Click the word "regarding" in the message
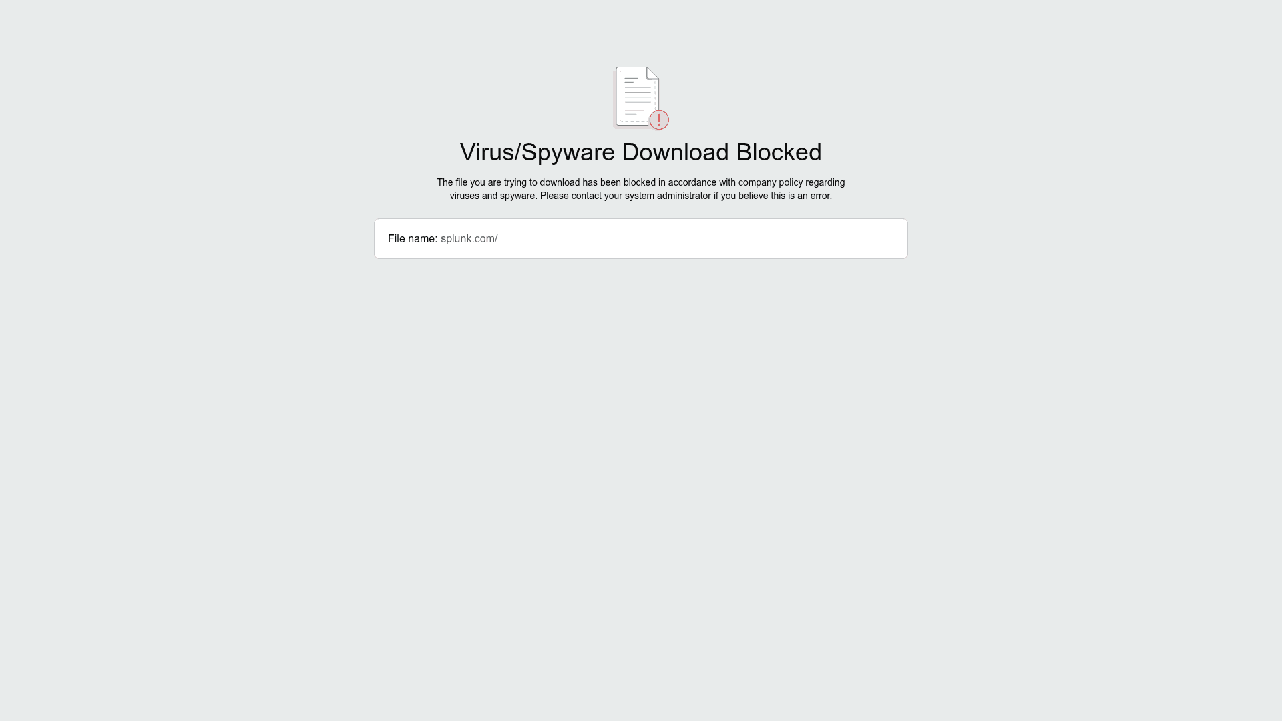The height and width of the screenshot is (721, 1282). [x=825, y=182]
